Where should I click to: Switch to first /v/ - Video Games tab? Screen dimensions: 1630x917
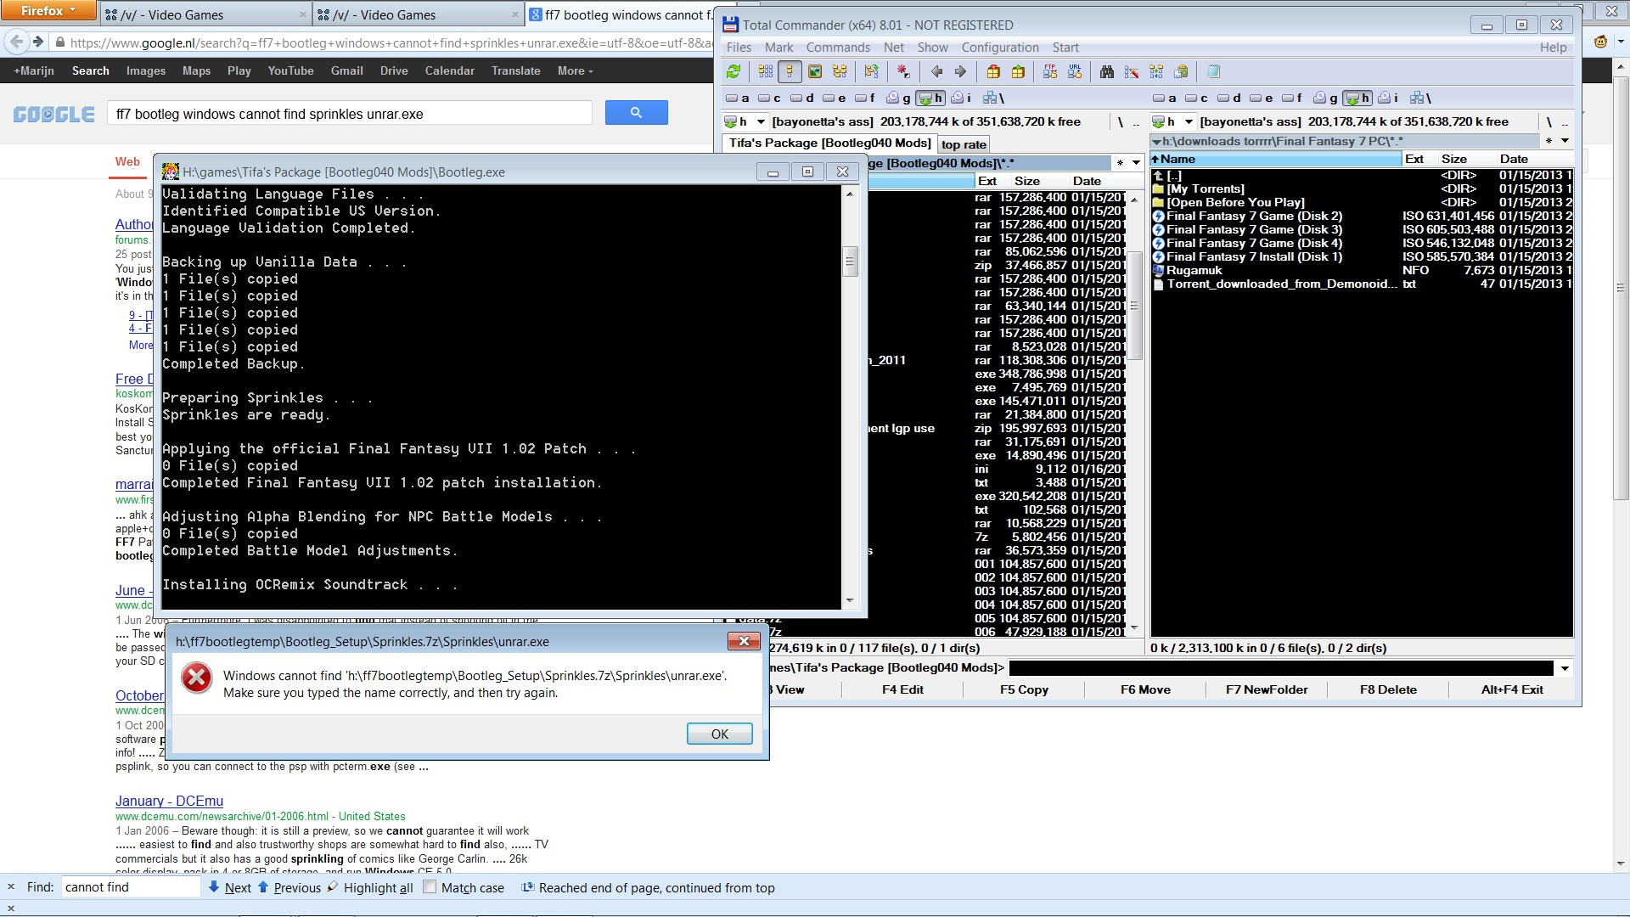click(x=205, y=14)
